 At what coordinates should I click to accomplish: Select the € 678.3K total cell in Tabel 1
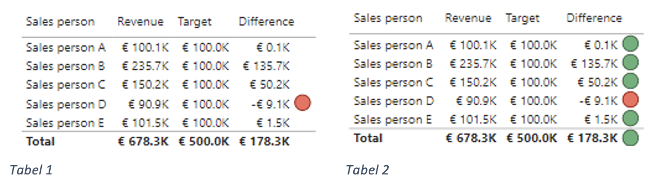(143, 141)
